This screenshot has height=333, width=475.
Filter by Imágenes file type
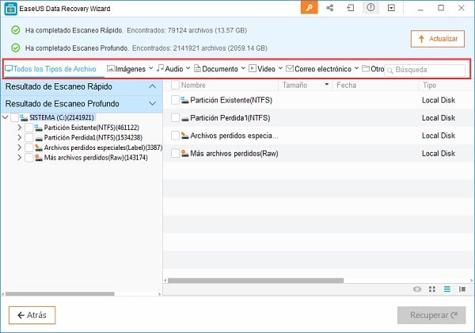click(x=126, y=69)
